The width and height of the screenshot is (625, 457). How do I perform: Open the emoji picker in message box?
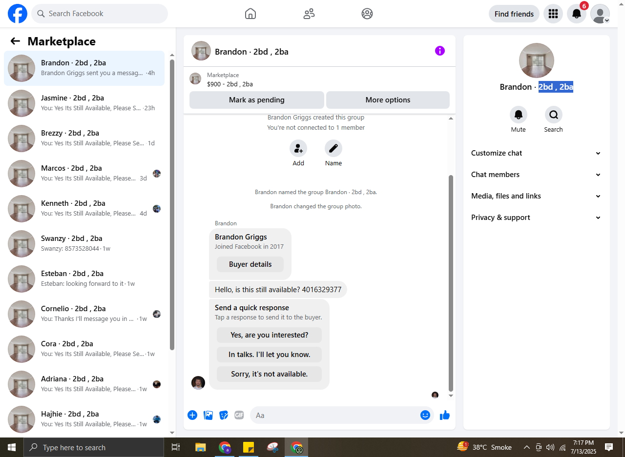click(425, 415)
